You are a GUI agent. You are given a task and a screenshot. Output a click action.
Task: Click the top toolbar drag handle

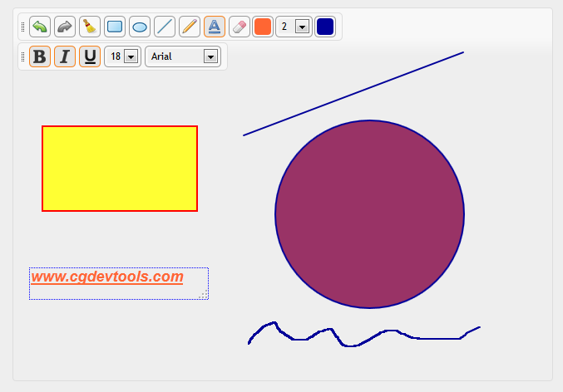[x=23, y=27]
